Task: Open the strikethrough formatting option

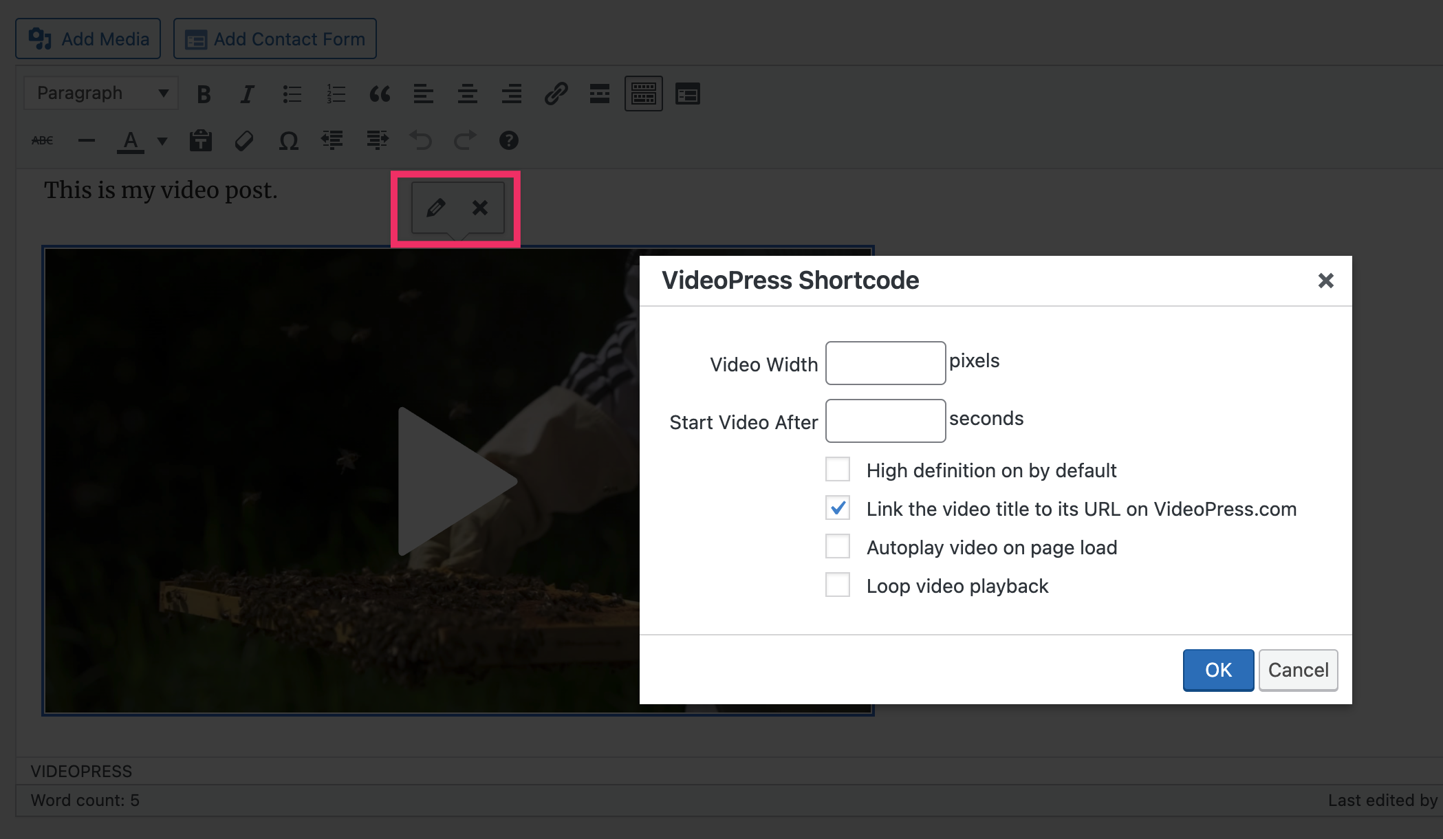Action: pyautogui.click(x=42, y=140)
